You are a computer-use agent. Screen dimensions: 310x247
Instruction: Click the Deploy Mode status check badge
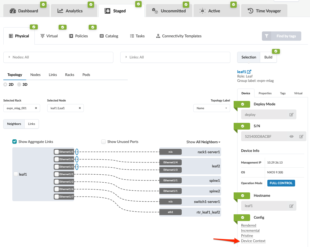tap(242, 104)
